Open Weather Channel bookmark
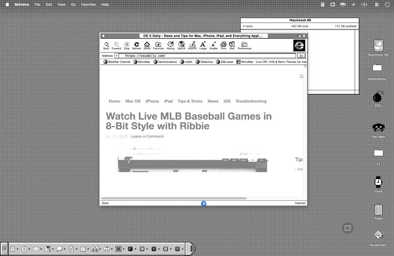This screenshot has height=256, width=394. [117, 62]
